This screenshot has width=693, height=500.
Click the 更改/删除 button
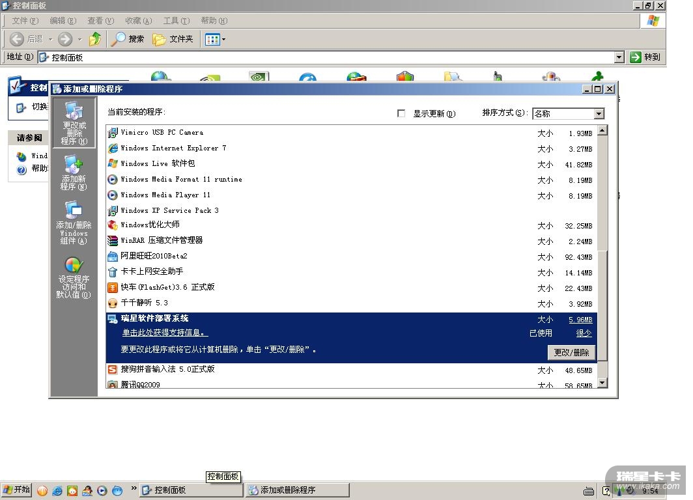coord(571,352)
